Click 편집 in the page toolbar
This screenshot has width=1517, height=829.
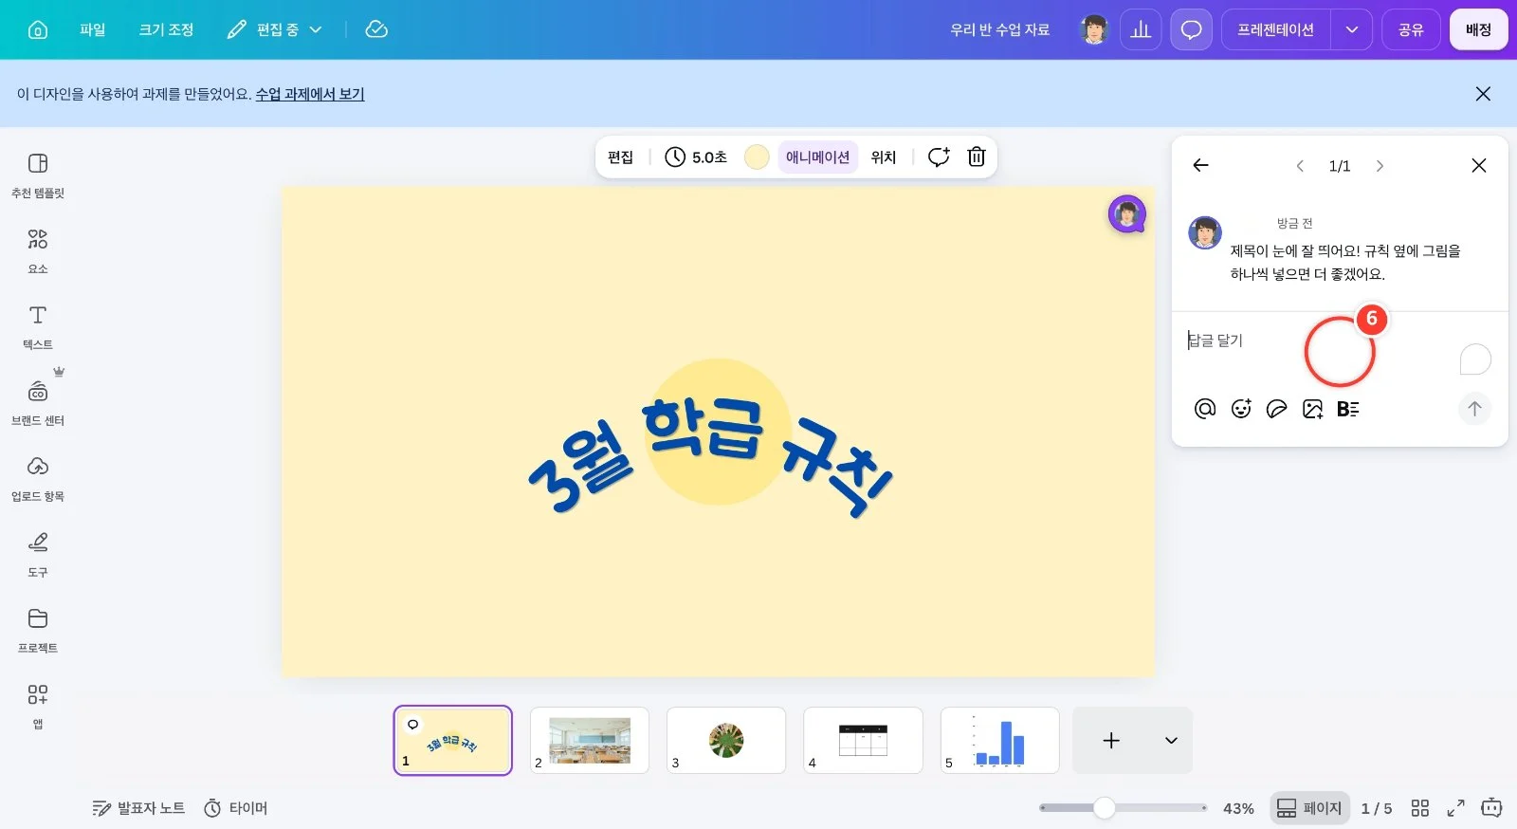620,157
